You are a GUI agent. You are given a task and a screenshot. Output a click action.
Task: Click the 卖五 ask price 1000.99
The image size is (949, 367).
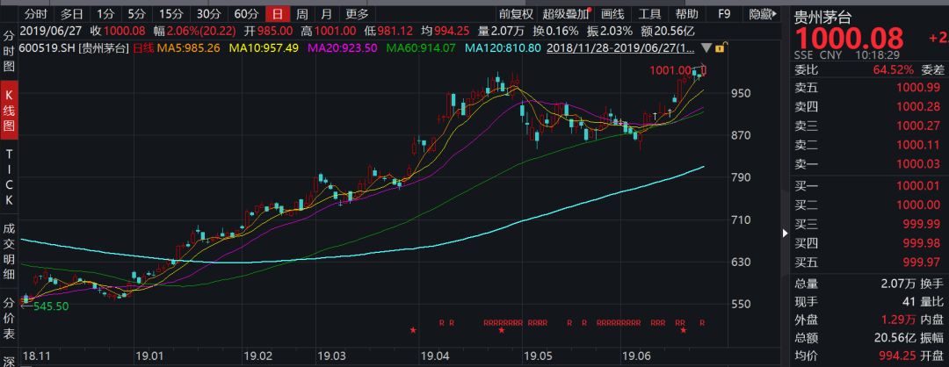pos(920,89)
